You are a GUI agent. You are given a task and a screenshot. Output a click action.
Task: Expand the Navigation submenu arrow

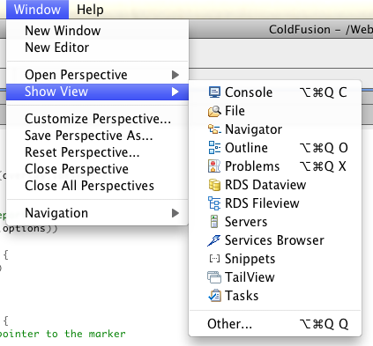tap(175, 213)
